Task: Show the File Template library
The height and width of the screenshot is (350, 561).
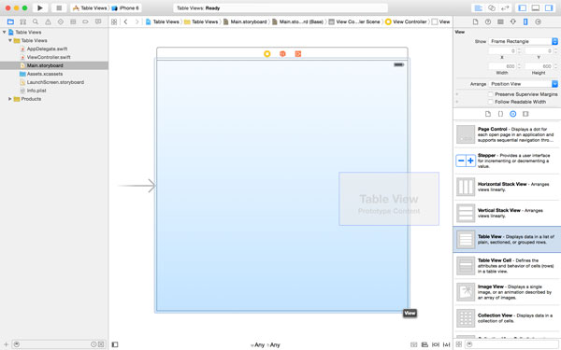Action: [x=488, y=114]
